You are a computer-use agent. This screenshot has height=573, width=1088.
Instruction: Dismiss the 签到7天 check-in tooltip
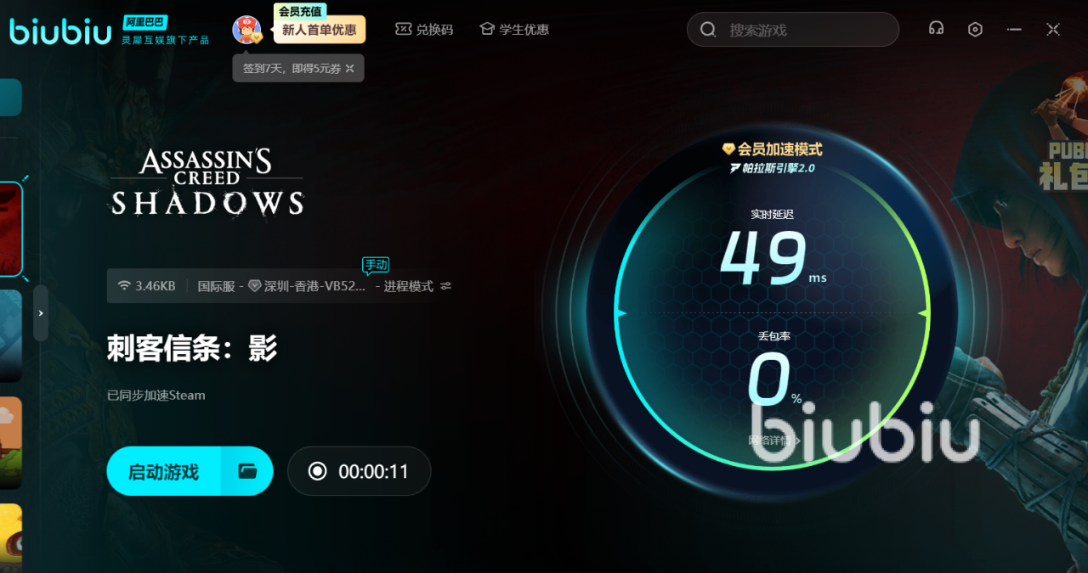[x=349, y=69]
